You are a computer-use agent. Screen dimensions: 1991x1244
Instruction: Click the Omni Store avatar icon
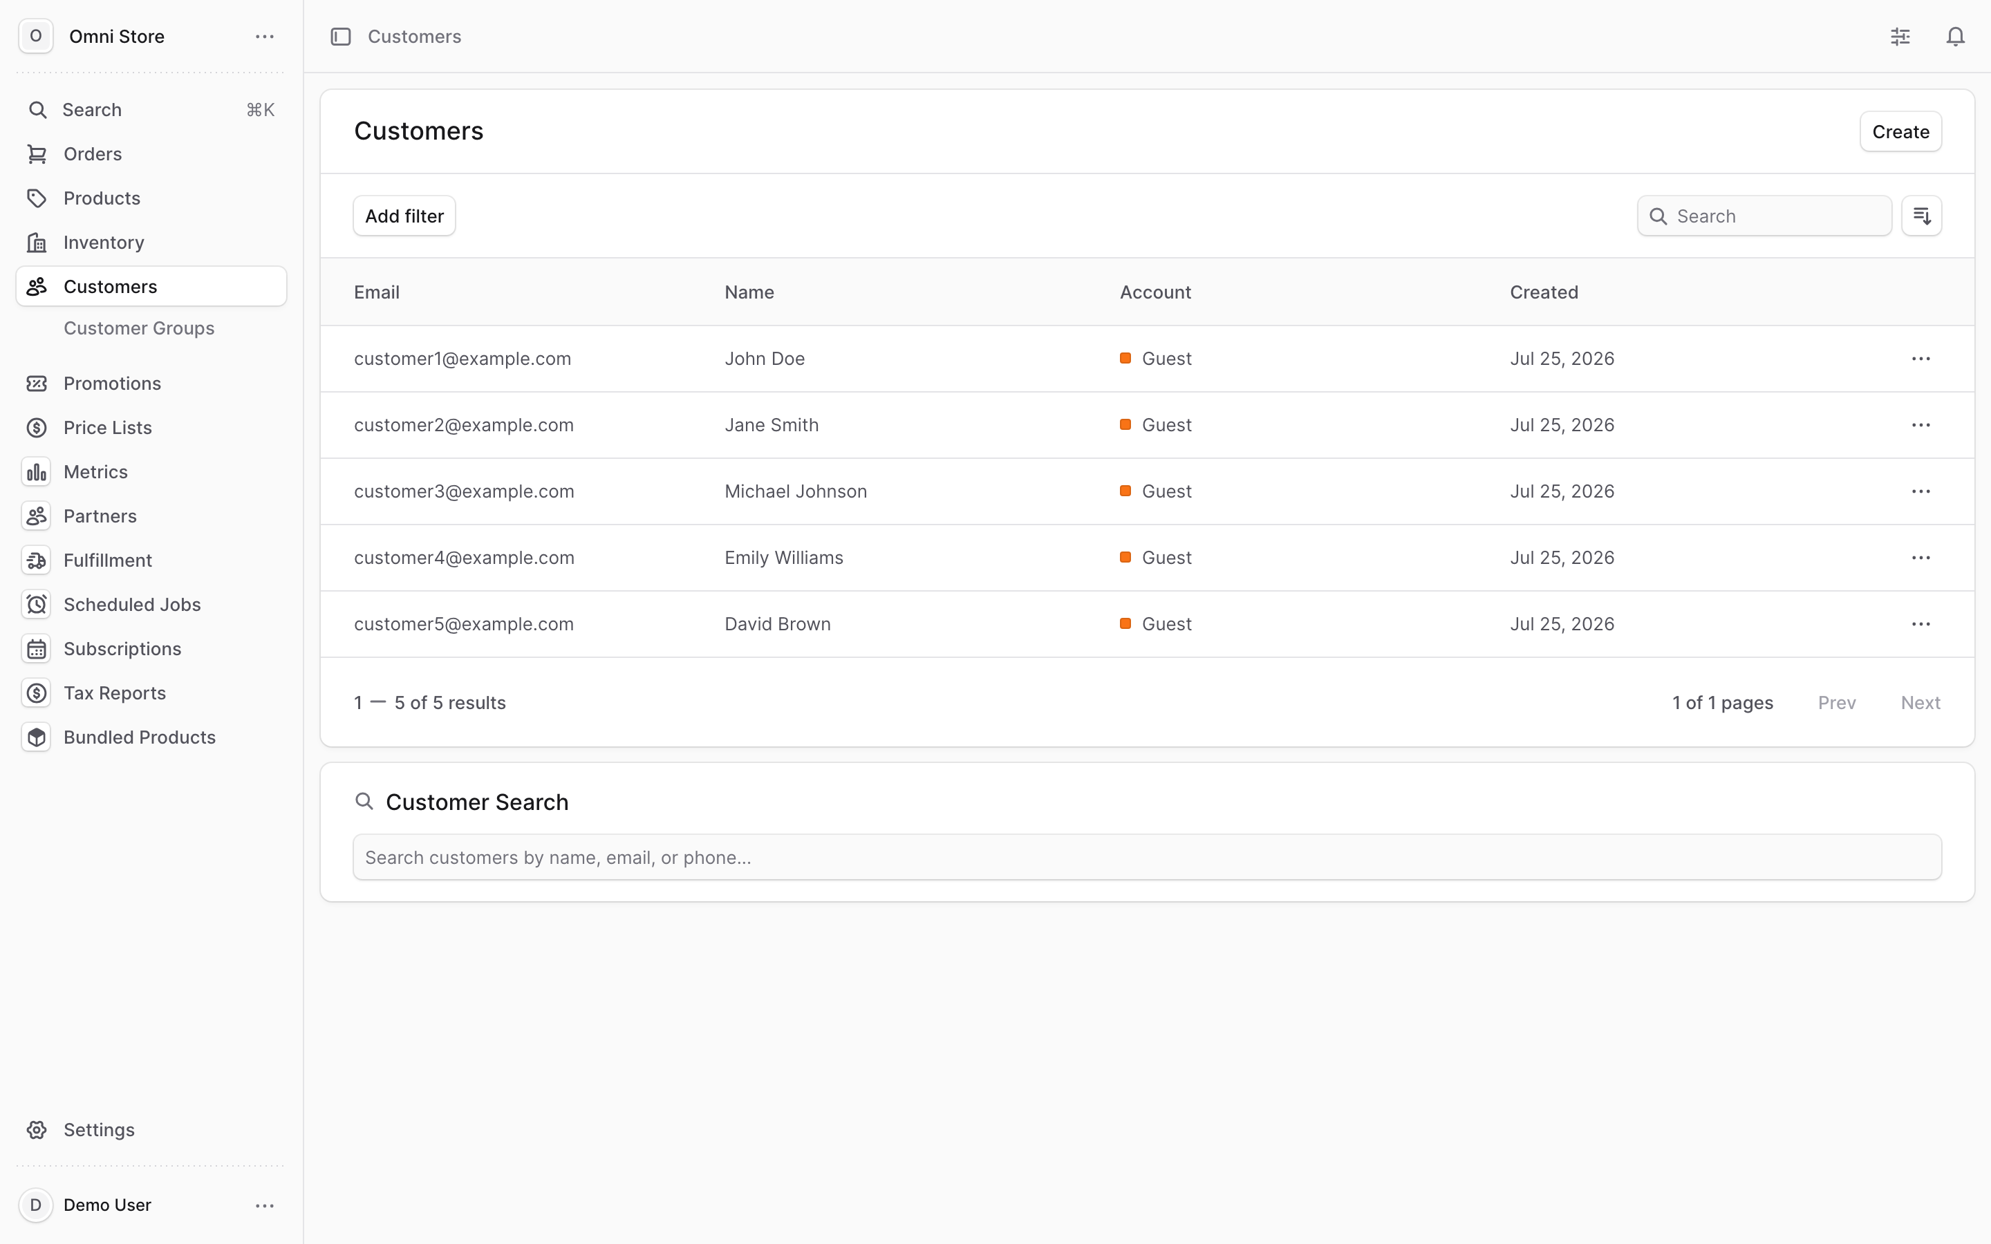(35, 36)
